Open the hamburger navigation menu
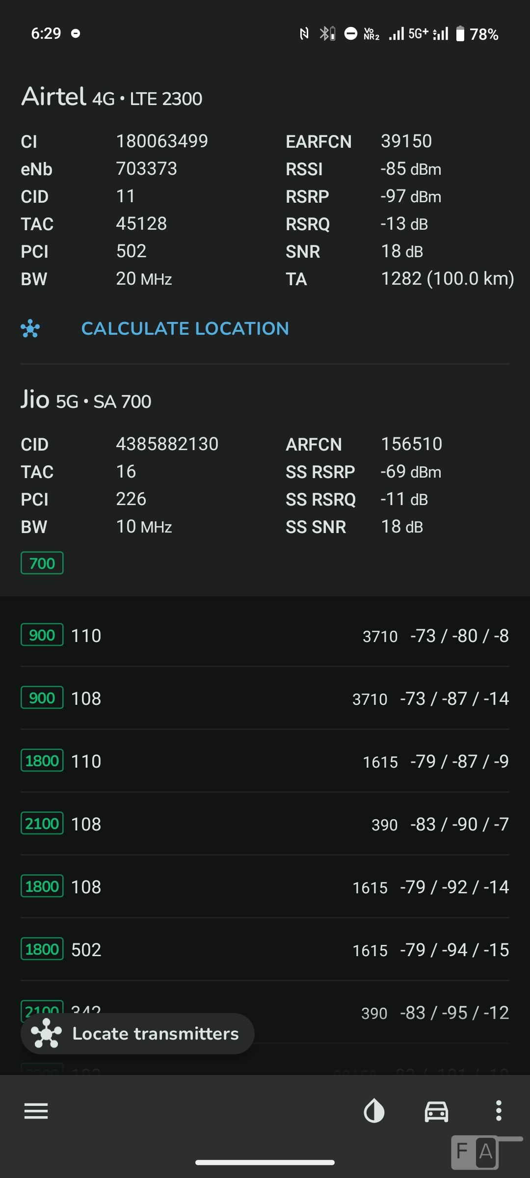The image size is (530, 1178). click(x=36, y=1111)
